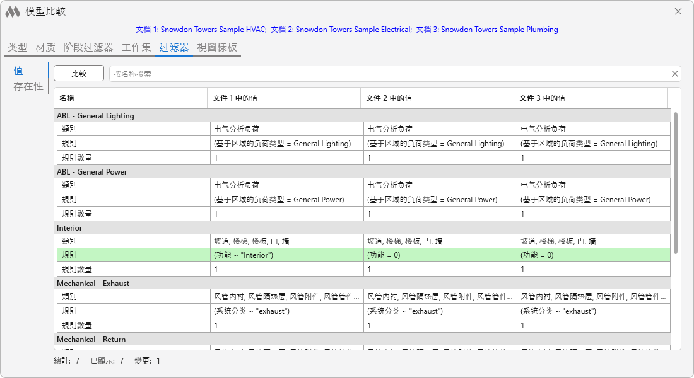Click 類別 label under ABL - General Power
This screenshot has width=694, height=378.
pos(69,185)
